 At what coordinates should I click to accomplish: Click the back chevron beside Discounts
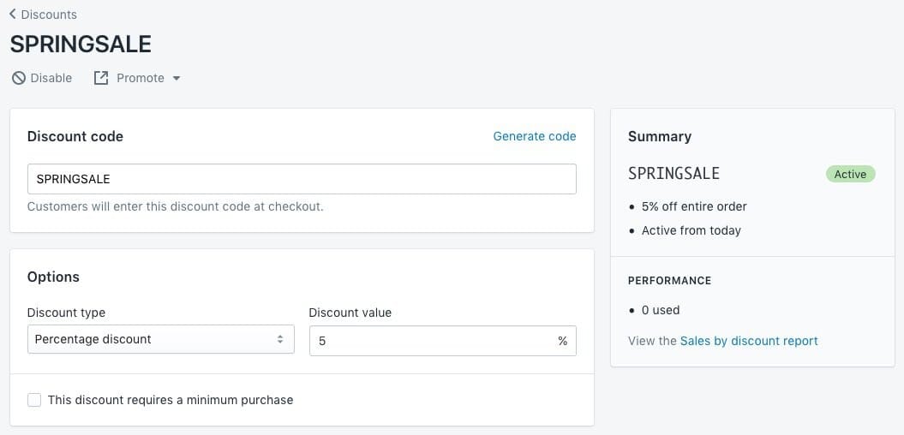point(13,15)
